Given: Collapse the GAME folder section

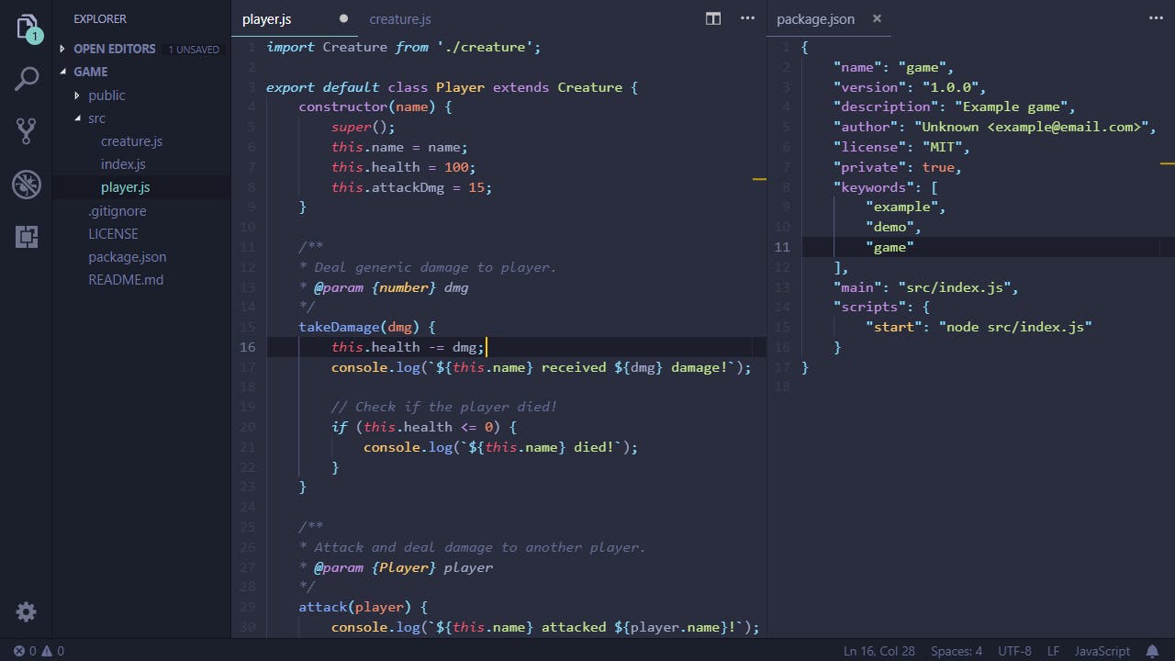Looking at the screenshot, I should pos(62,72).
